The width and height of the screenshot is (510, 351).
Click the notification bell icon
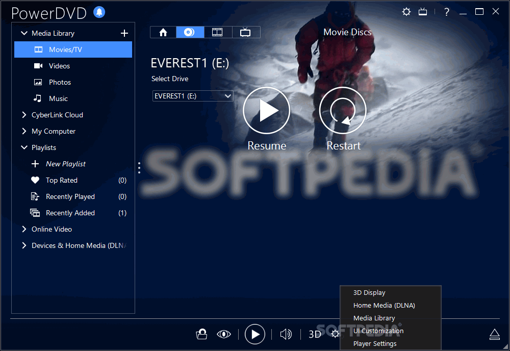tap(99, 12)
